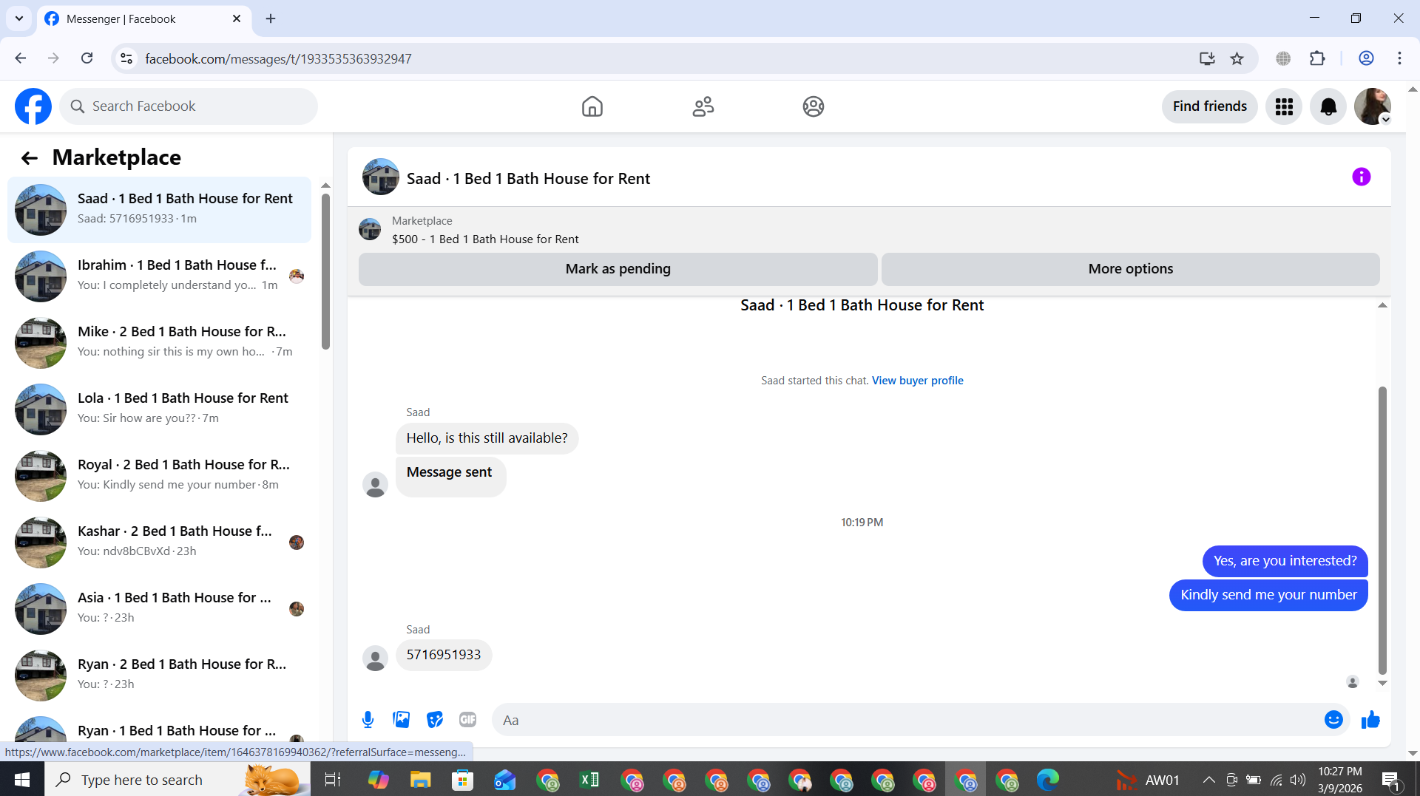The width and height of the screenshot is (1420, 796).
Task: Click More options button
Action: [x=1130, y=269]
